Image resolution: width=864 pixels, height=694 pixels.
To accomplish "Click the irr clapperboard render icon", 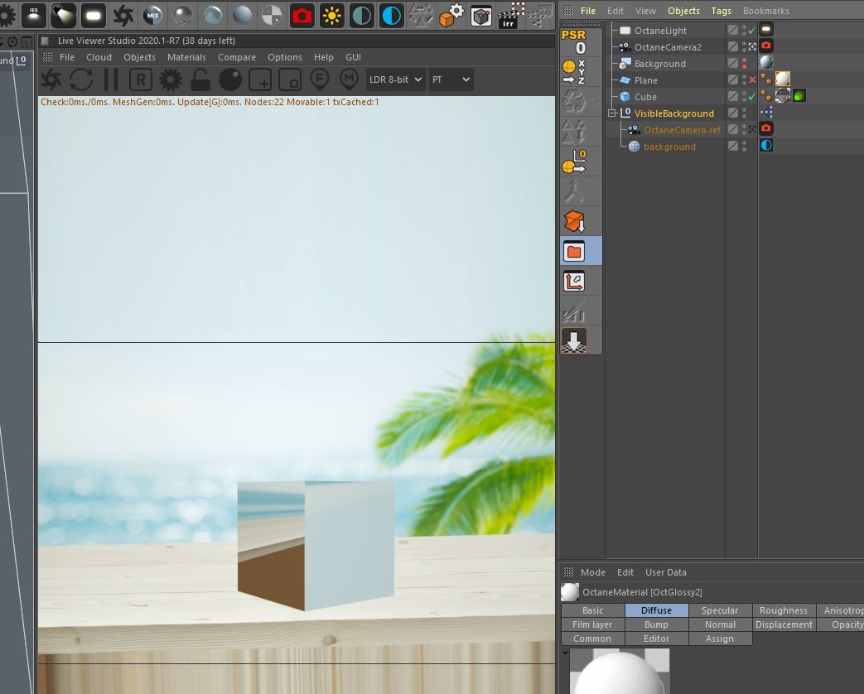I will click(x=511, y=15).
